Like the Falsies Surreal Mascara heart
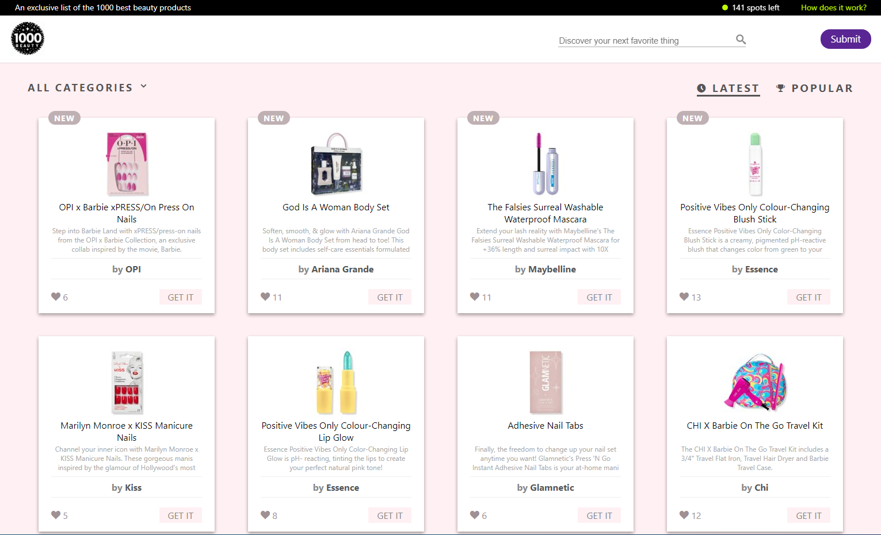The height and width of the screenshot is (535, 881). tap(475, 297)
